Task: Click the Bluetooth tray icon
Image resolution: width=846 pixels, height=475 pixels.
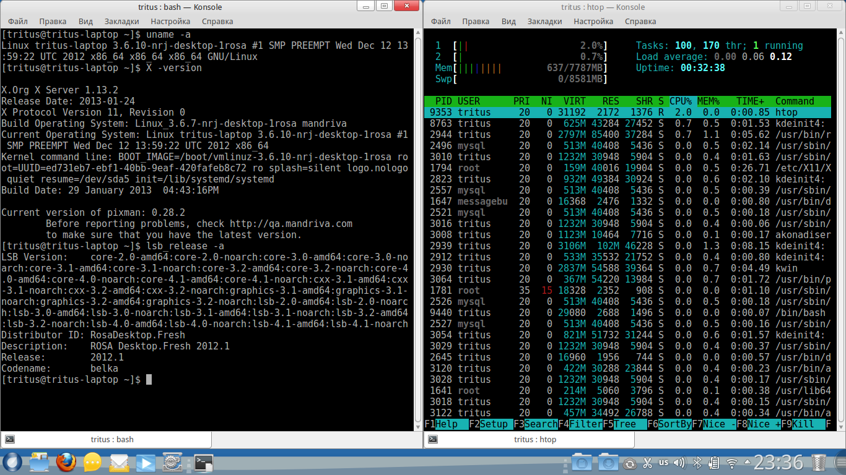Action: 696,463
